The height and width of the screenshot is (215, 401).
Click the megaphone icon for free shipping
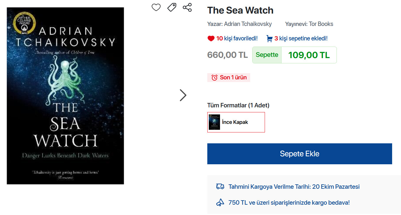220,203
